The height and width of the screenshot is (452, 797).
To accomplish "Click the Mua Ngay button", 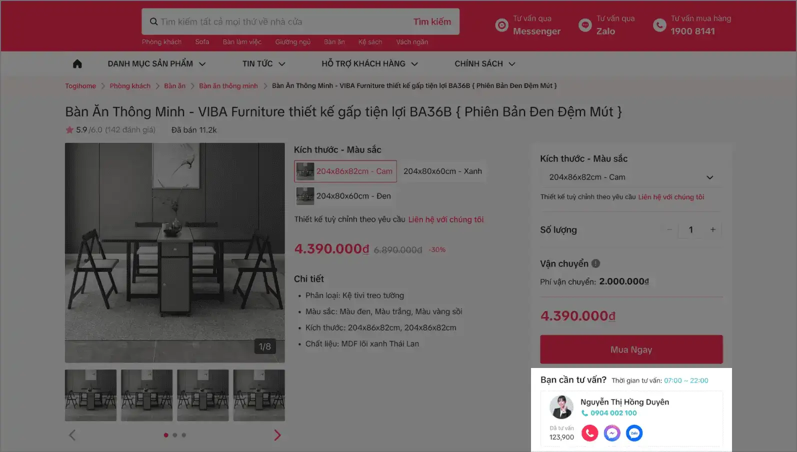I will click(x=631, y=349).
